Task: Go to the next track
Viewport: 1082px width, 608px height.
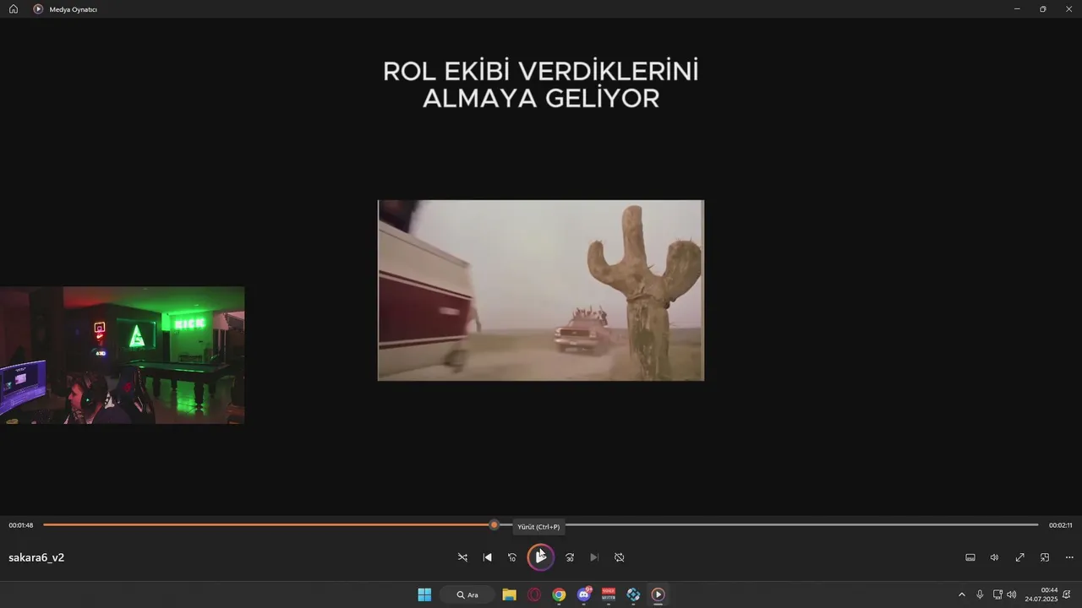Action: tap(594, 557)
